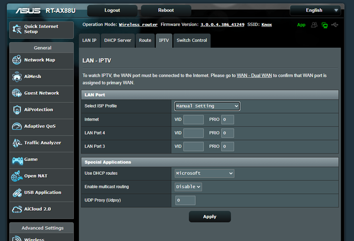This screenshot has width=354, height=241.
Task: Open the Game controller icon
Action: click(17, 159)
